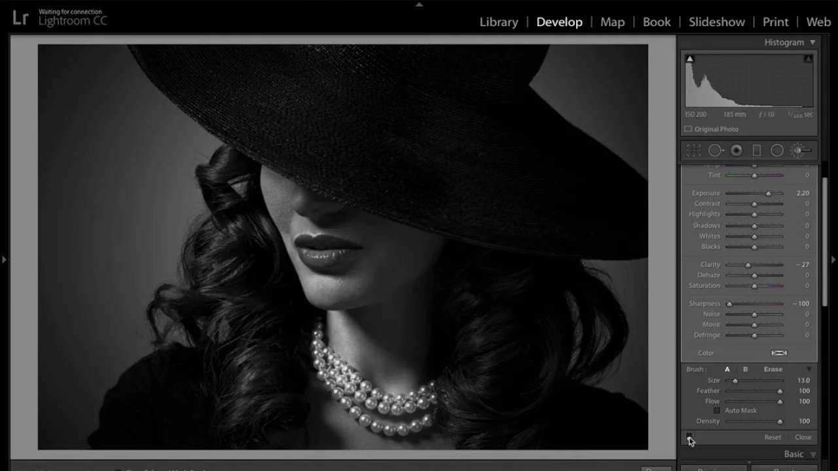Expand the Basic panel triangle
The height and width of the screenshot is (471, 838).
point(813,455)
